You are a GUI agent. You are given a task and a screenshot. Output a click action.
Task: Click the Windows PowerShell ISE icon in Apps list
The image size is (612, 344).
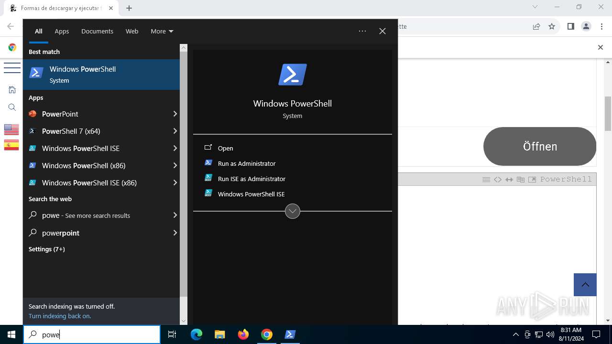click(33, 148)
